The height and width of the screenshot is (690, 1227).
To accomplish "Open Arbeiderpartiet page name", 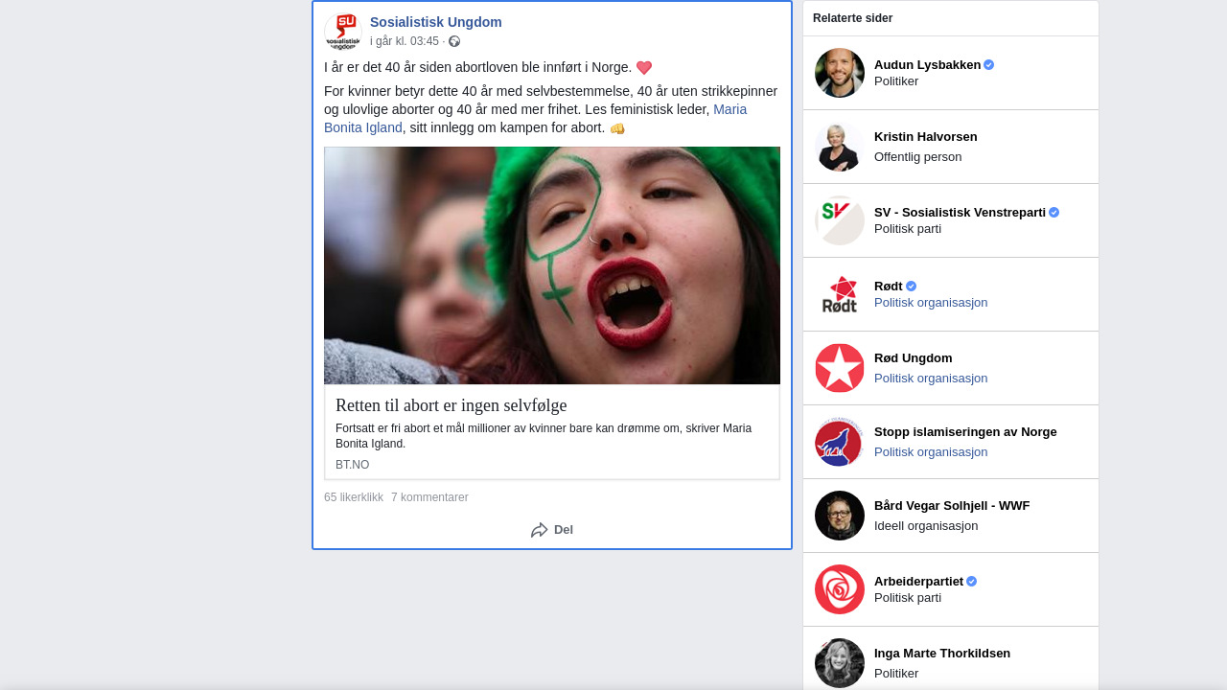I will coord(918,581).
